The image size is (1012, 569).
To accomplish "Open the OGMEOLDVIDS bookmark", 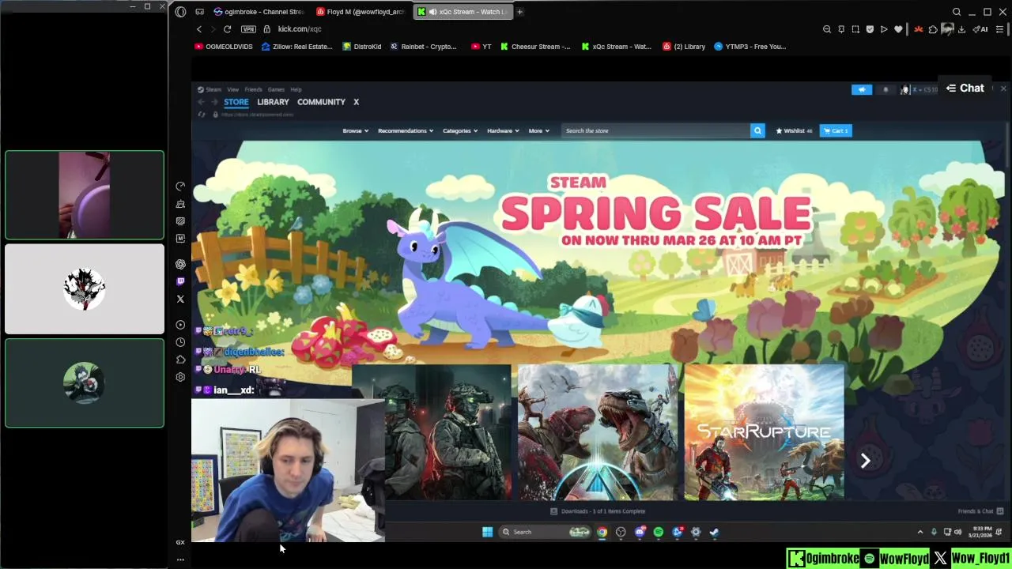I will (x=224, y=47).
